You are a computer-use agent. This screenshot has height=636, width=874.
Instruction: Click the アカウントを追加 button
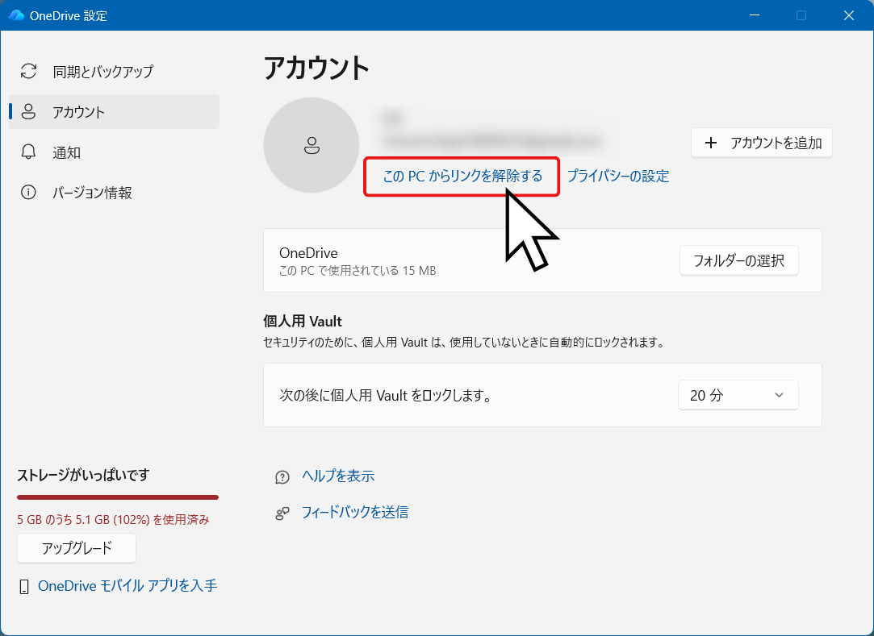(761, 143)
